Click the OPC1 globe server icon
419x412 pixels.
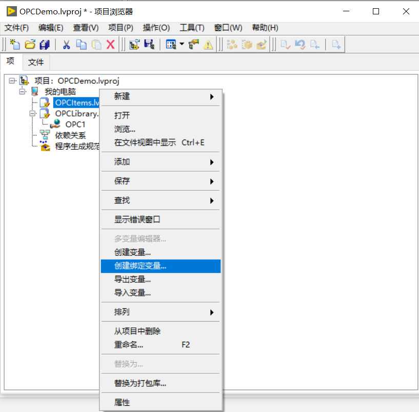click(55, 124)
